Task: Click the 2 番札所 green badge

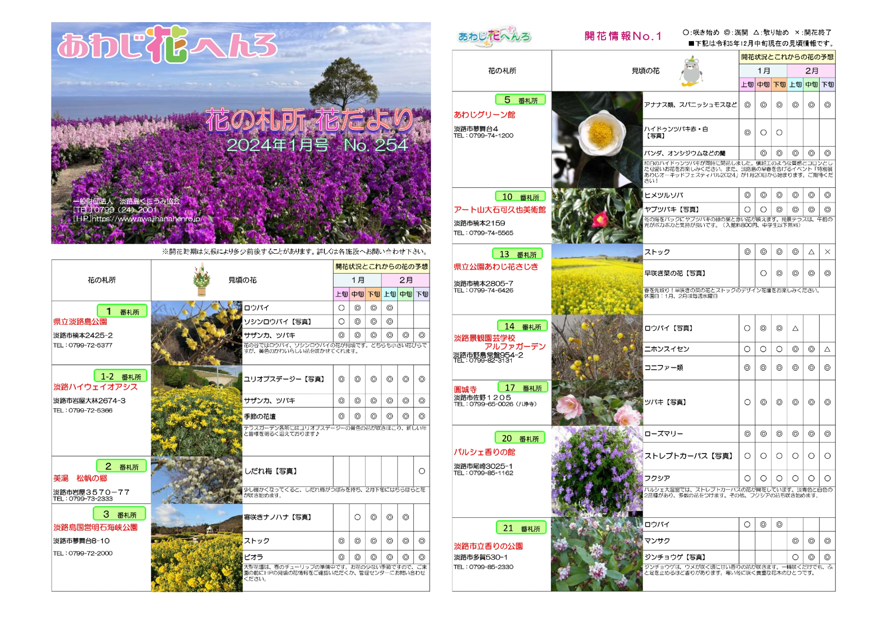Action: (x=122, y=466)
